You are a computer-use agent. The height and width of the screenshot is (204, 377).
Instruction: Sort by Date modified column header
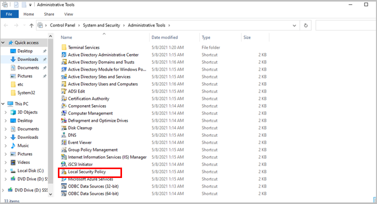[x=165, y=37]
